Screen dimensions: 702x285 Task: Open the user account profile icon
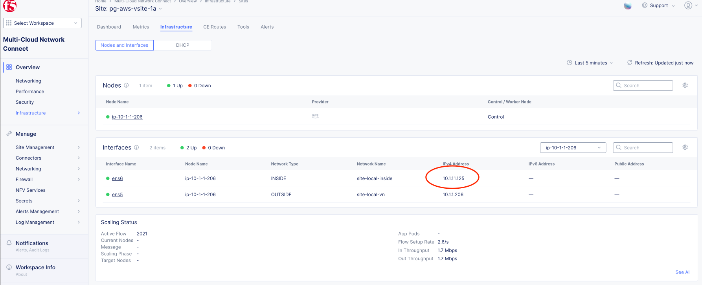tap(688, 6)
